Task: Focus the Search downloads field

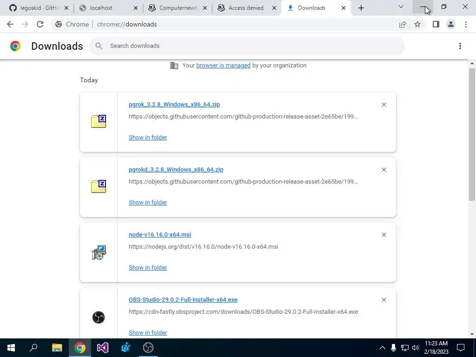Action: click(247, 46)
